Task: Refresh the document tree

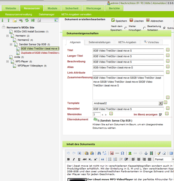Action: [27, 20]
